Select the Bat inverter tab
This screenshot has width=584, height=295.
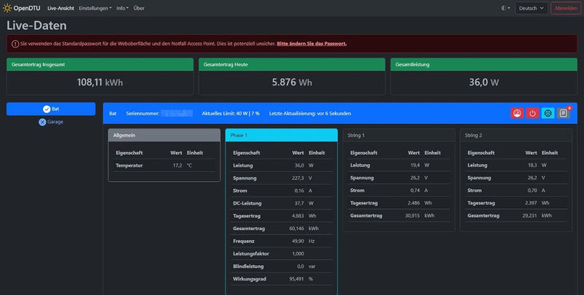tap(51, 109)
